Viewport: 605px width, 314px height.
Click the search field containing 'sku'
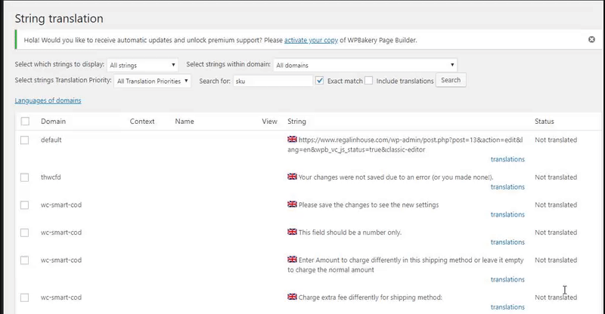tap(271, 81)
